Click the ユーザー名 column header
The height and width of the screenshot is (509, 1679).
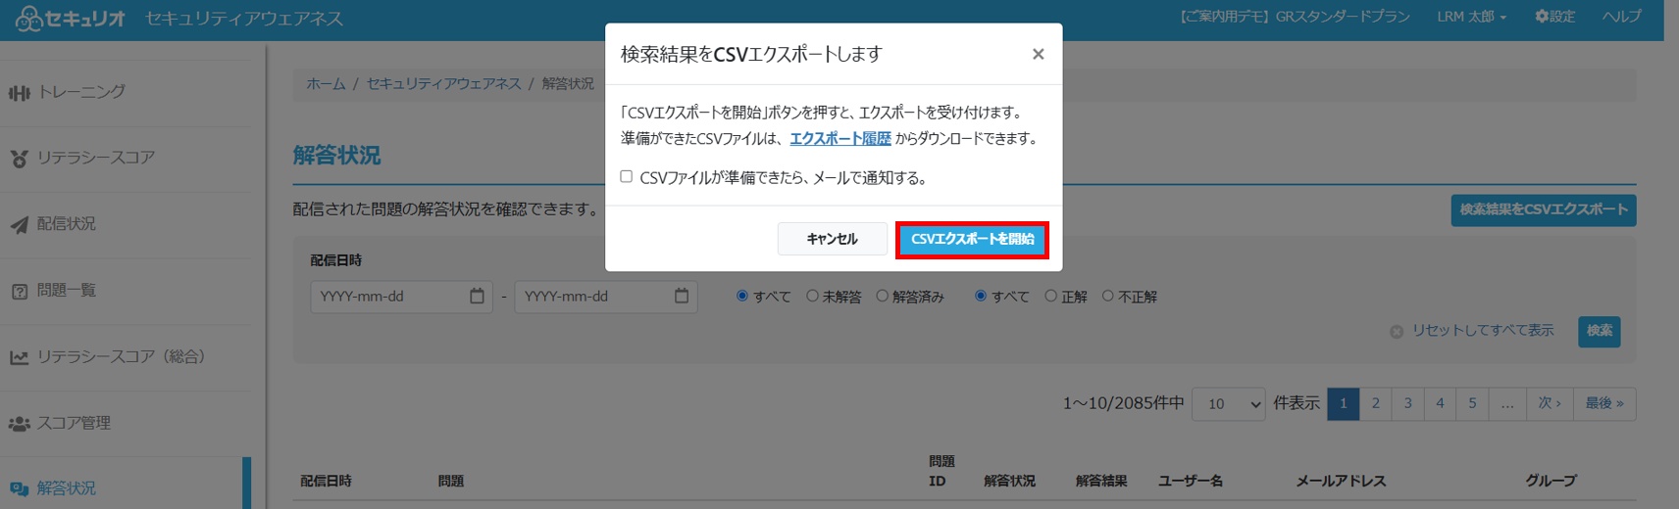pos(1191,481)
